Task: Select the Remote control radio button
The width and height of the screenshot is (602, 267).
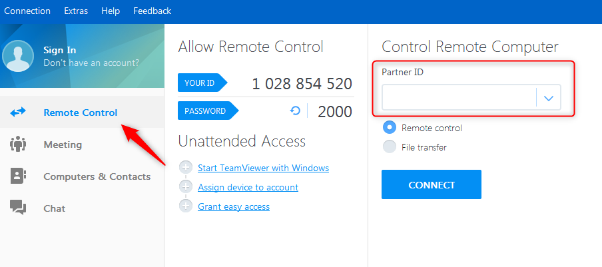Action: point(390,128)
